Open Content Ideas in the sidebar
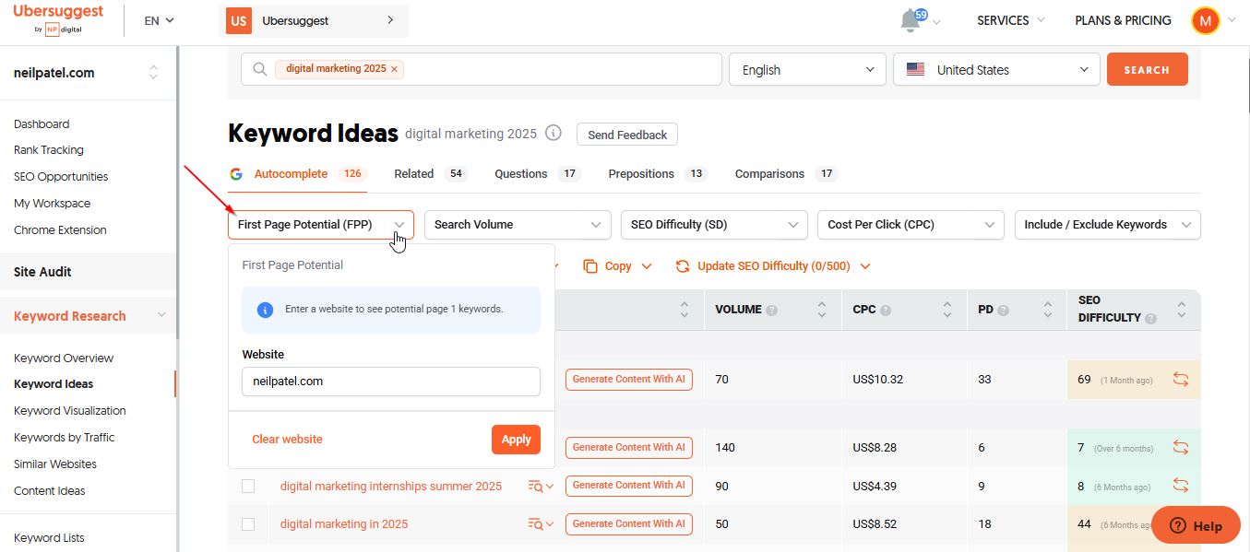This screenshot has width=1250, height=552. (50, 491)
